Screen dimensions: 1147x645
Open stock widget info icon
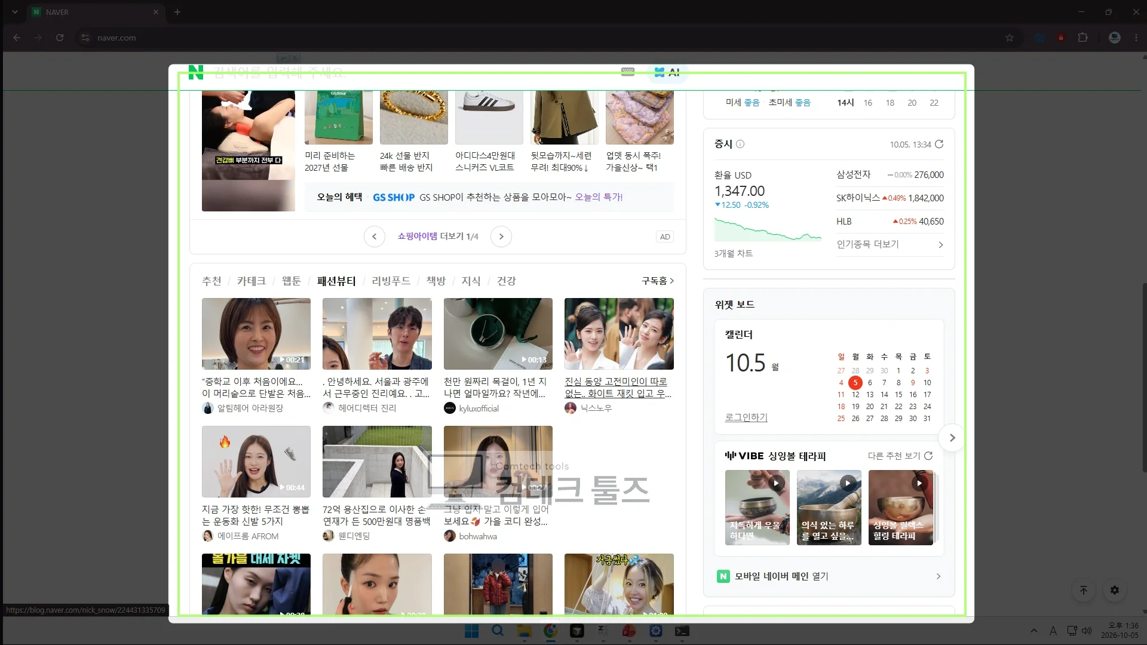coord(740,144)
